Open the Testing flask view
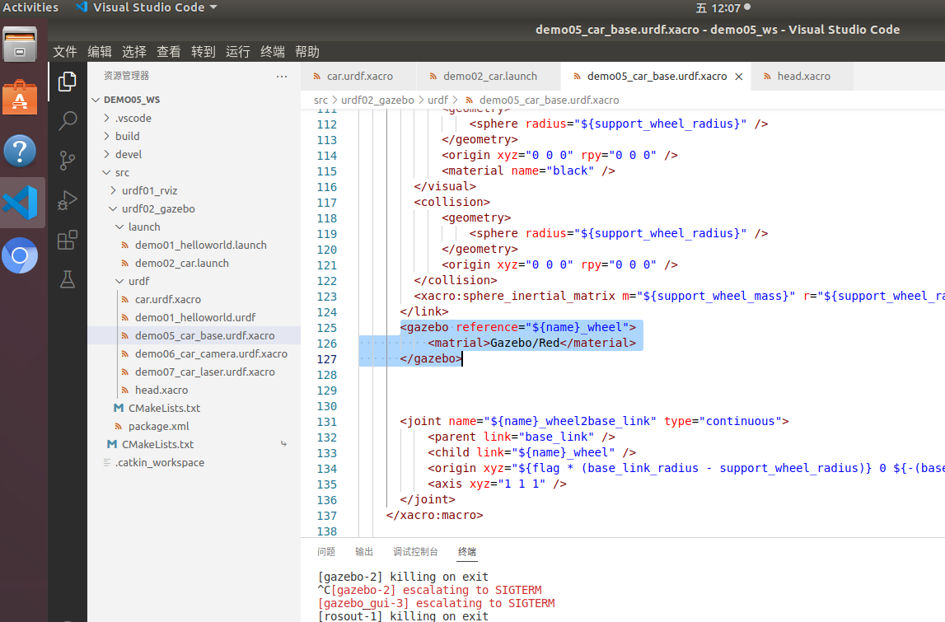The width and height of the screenshot is (945, 622). pyautogui.click(x=67, y=279)
